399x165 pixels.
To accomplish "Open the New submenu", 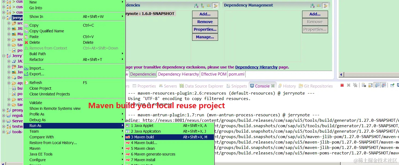I will (x=74, y=2).
